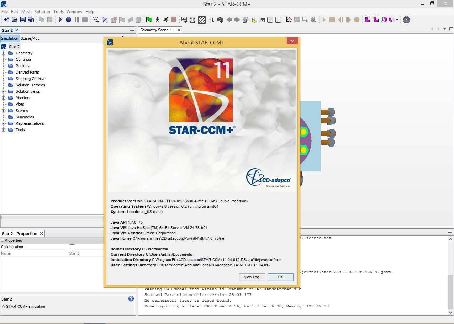This screenshot has height=324, width=454.
Task: Select the Stopping Criteria tree item
Action: point(30,79)
